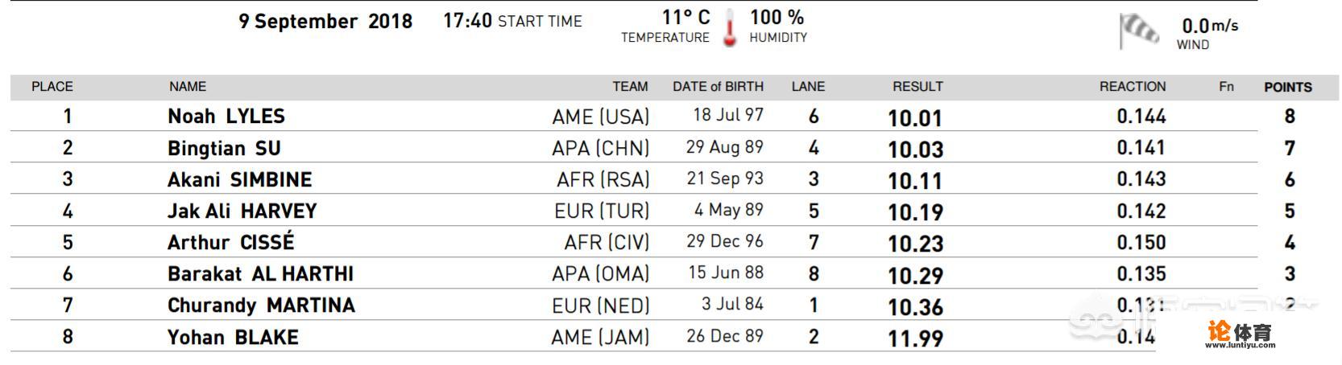Click the REACTION column header
The image size is (1342, 365).
[1132, 87]
